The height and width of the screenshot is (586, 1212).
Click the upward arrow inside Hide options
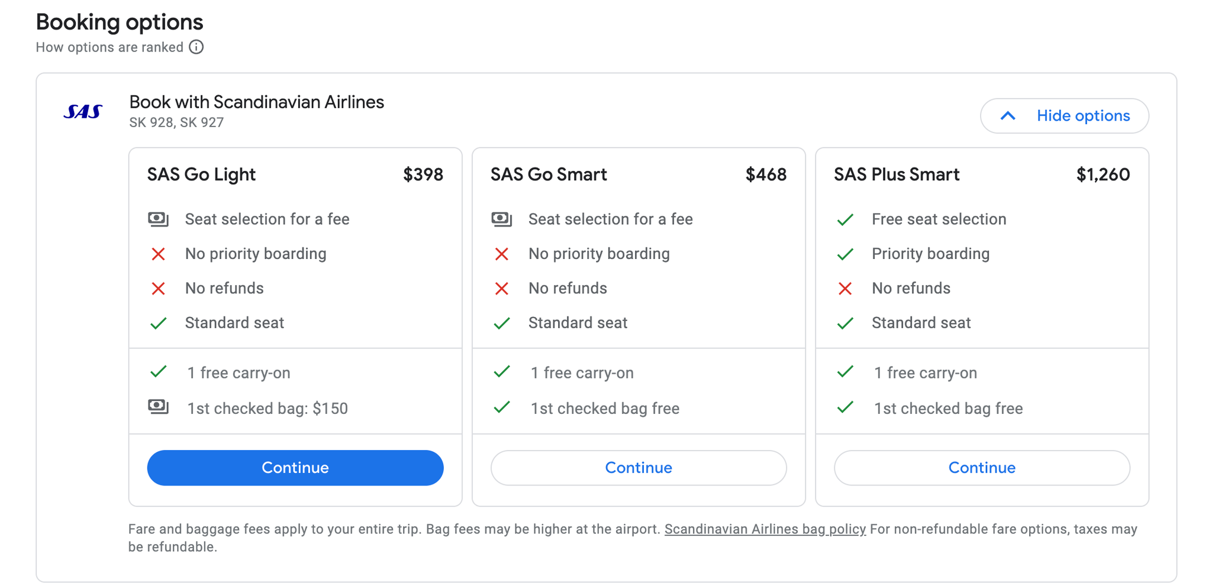pos(1008,116)
